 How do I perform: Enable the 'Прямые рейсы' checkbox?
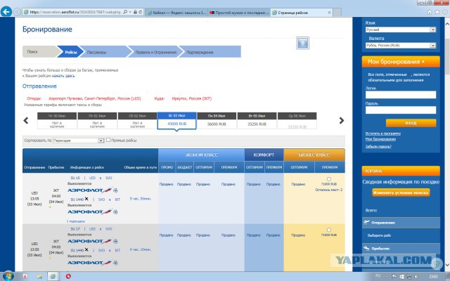pos(108,140)
